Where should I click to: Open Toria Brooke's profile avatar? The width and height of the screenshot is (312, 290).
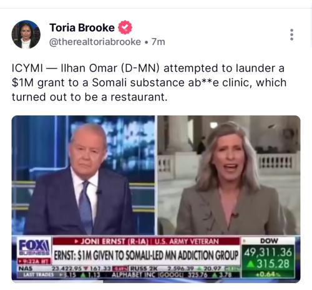coord(26,34)
